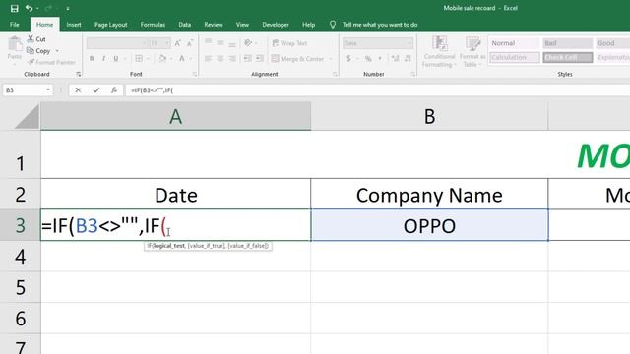630x354 pixels.
Task: Toggle Underline formatting
Action: click(x=116, y=59)
